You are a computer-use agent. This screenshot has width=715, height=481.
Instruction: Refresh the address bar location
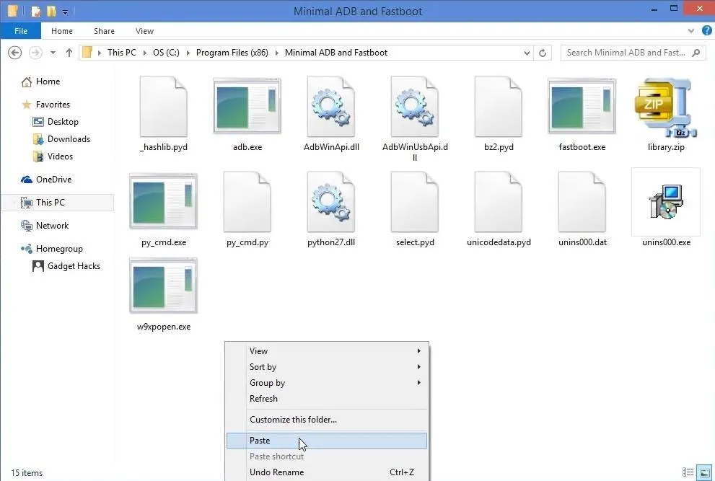click(542, 53)
